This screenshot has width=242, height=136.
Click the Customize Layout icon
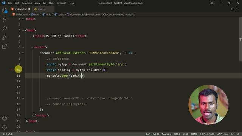coord(211,3)
